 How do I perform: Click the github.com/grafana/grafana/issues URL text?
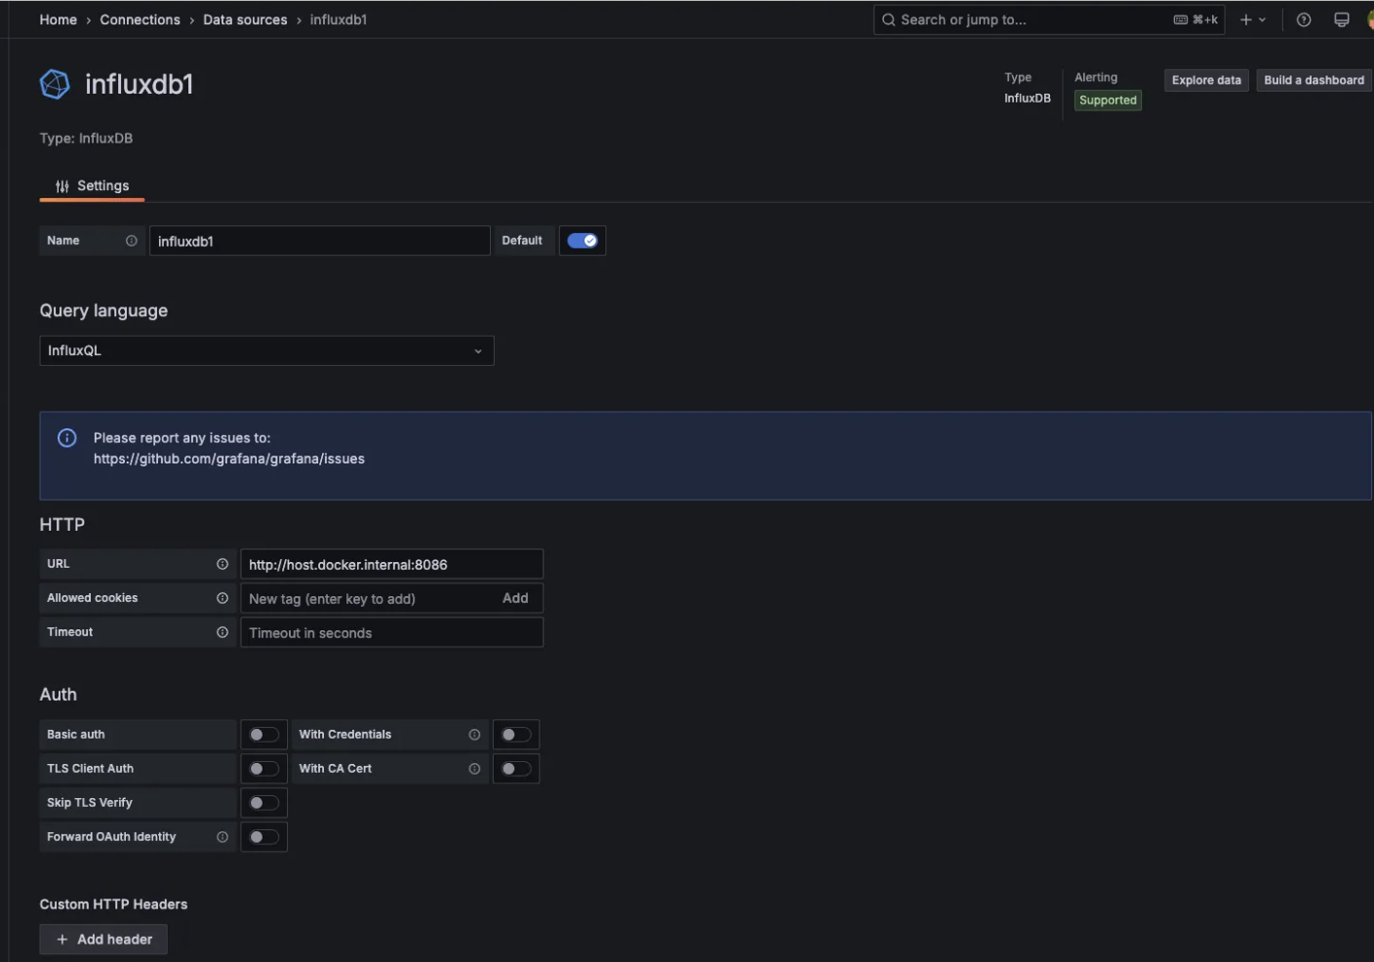point(229,459)
